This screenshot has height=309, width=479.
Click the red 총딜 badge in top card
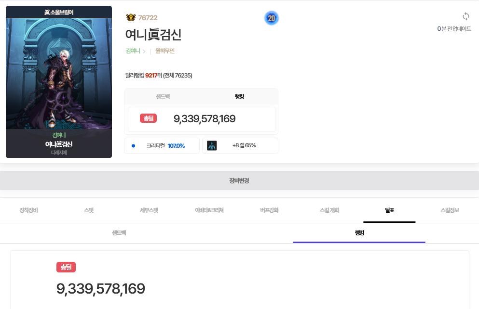point(148,118)
